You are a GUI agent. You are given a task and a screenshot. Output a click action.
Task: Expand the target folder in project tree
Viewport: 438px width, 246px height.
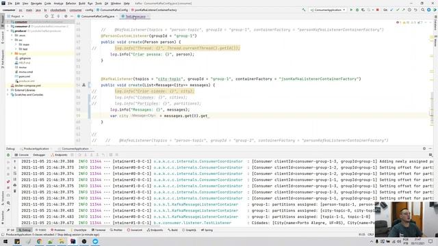click(12, 53)
